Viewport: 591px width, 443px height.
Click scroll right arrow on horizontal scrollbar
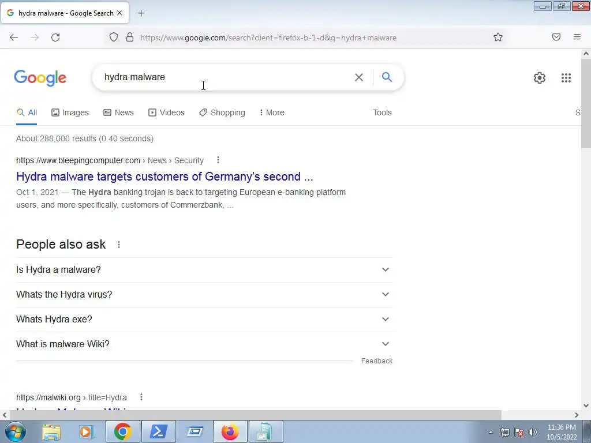(577, 415)
